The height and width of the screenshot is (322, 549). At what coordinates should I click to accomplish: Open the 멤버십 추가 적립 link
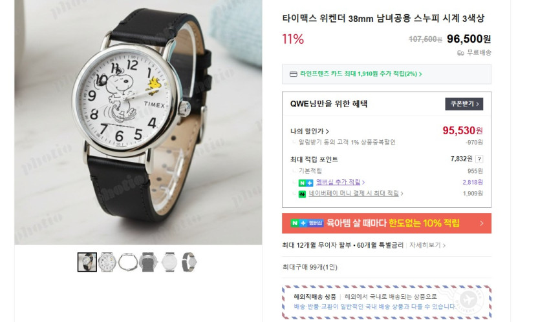click(x=340, y=182)
